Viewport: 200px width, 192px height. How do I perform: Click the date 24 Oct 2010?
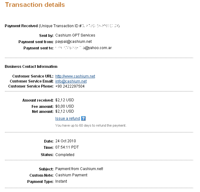pos(66,141)
